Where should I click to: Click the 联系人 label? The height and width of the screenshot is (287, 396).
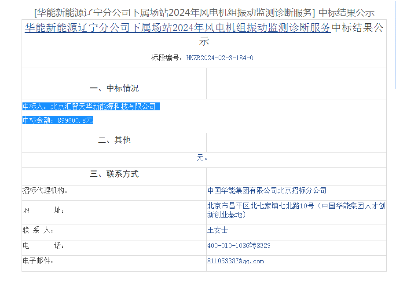coord(38,230)
